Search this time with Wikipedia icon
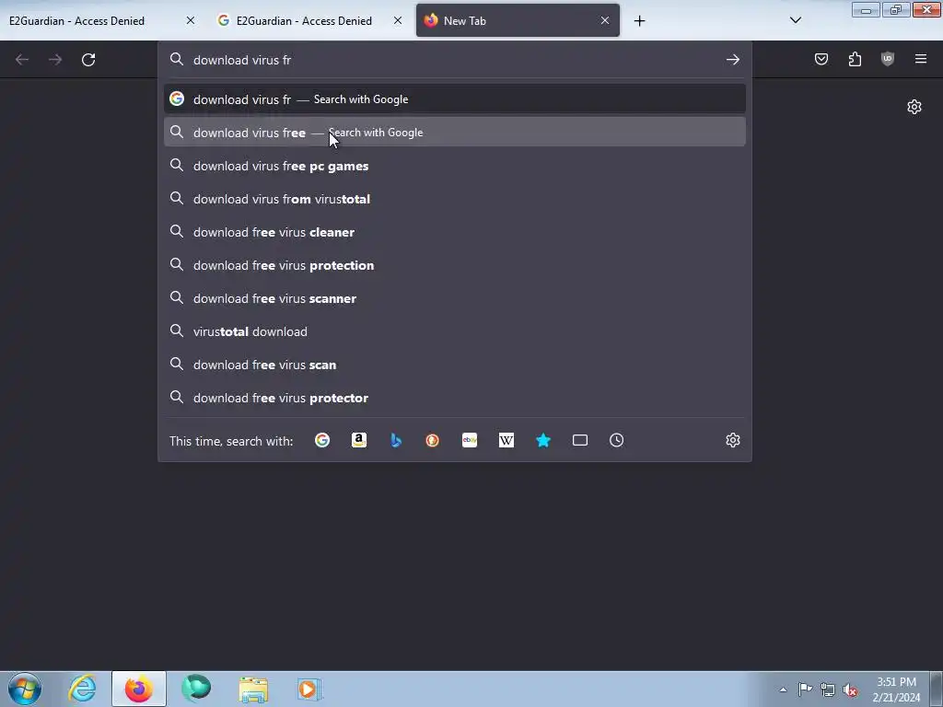This screenshot has width=943, height=707. (506, 441)
